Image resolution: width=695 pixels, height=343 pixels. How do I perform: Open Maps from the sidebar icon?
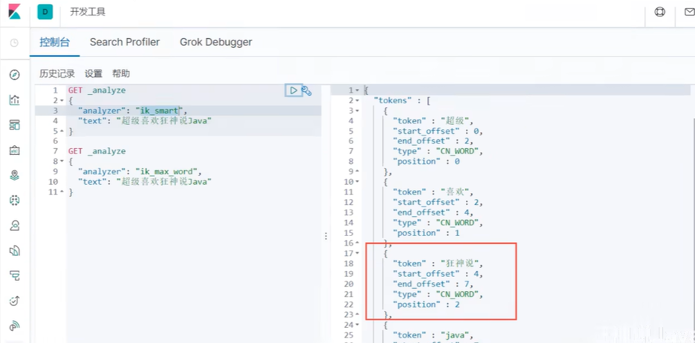[x=15, y=175]
